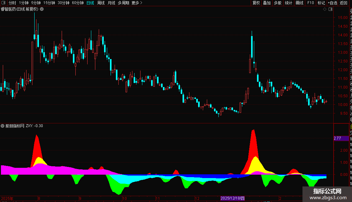
Task: Click month 10 on the time axis
Action: tap(125, 198)
